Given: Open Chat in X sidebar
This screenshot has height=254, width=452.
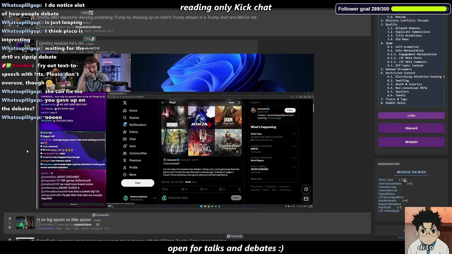Looking at the screenshot, I should (x=129, y=139).
